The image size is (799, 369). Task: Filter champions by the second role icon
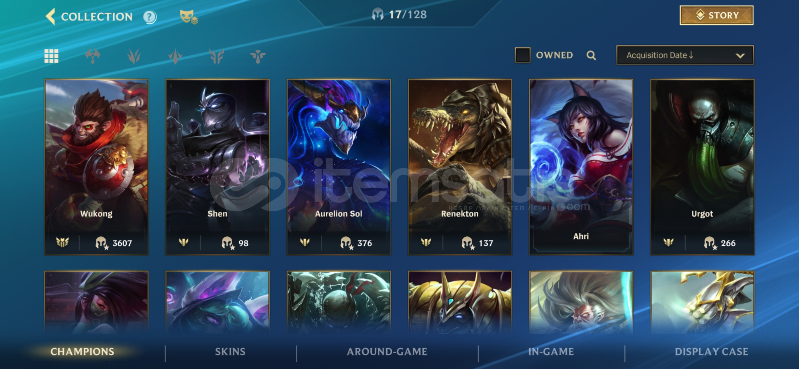coord(134,56)
